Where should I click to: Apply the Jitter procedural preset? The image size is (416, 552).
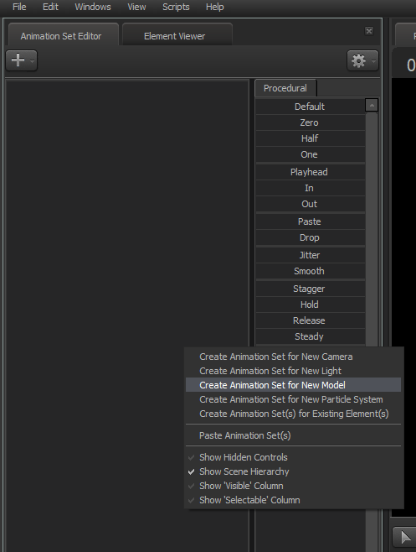311,255
